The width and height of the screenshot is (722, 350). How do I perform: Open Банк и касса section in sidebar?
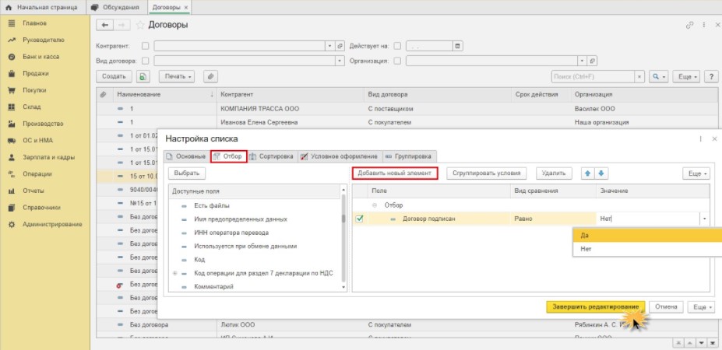40,57
